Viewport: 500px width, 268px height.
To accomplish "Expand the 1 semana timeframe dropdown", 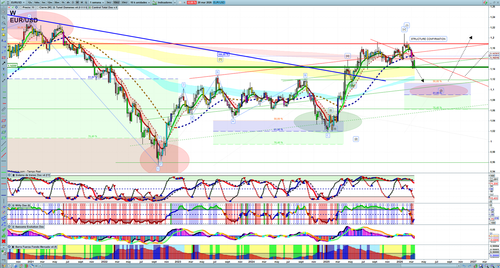I will [x=97, y=2].
